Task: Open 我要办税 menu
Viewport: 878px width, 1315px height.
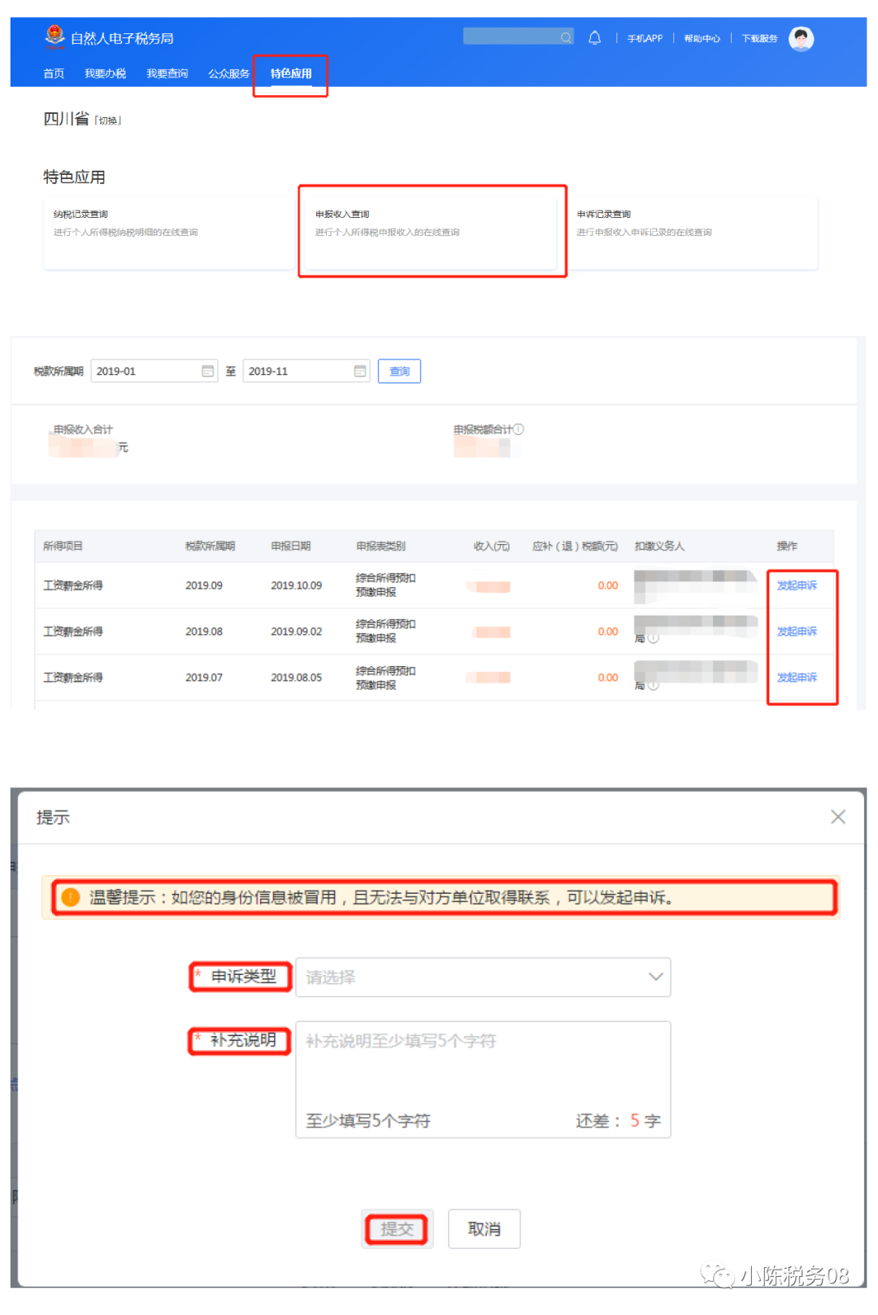Action: coord(105,73)
